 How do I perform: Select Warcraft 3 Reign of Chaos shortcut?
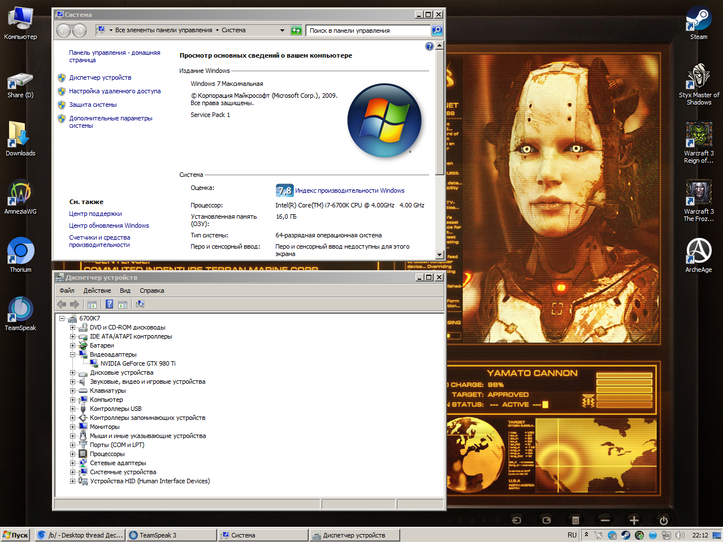click(x=699, y=142)
